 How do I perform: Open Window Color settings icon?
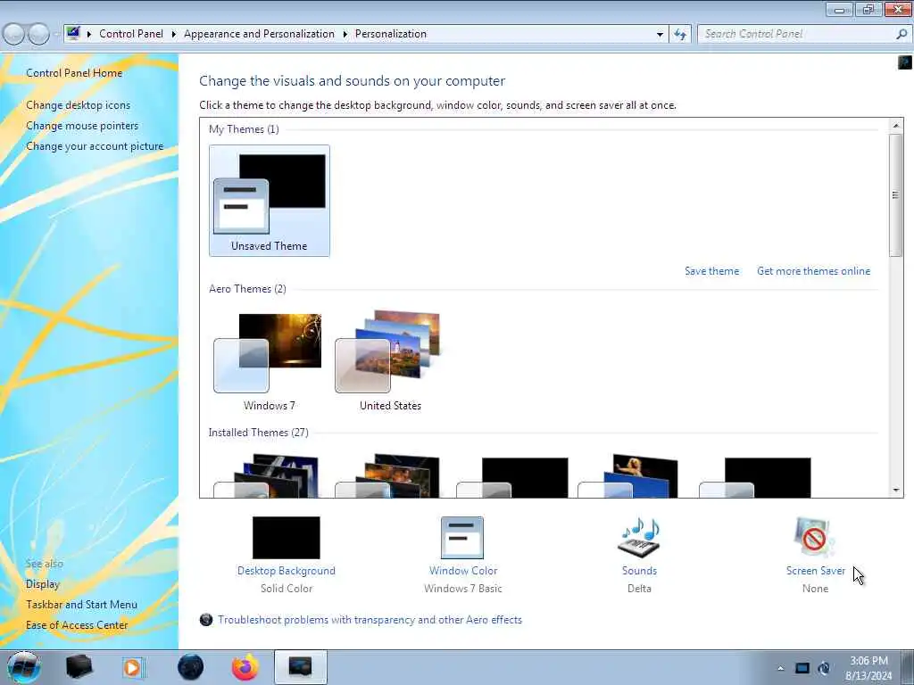pyautogui.click(x=462, y=538)
